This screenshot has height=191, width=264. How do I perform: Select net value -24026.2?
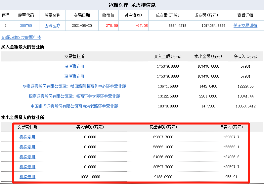tap(231, 157)
